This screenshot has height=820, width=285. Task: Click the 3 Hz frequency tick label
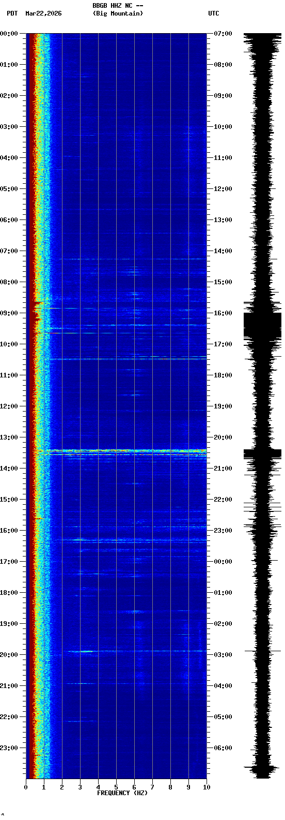pos(80,787)
